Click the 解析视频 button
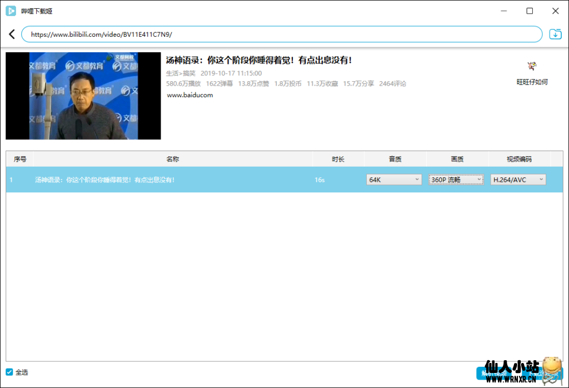The width and height of the screenshot is (569, 388). pos(492,373)
